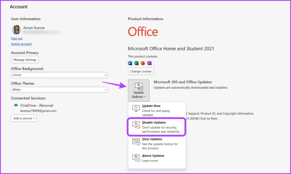Screen dimensions: 291x174
Task: Click the Change License button
Action: tap(141, 71)
